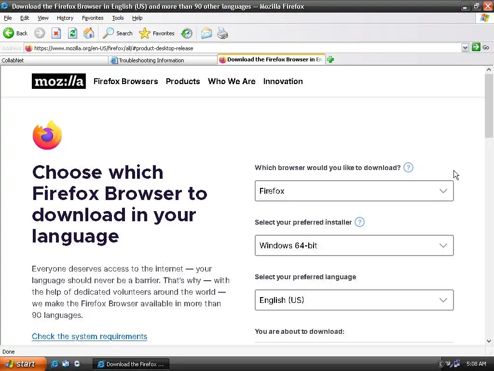Click Download the Firefox taskbar button
Viewport: 494px width, 371px height.
131,364
